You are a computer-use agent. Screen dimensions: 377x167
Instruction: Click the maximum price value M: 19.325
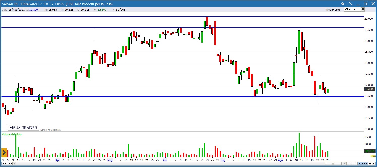(67, 10)
